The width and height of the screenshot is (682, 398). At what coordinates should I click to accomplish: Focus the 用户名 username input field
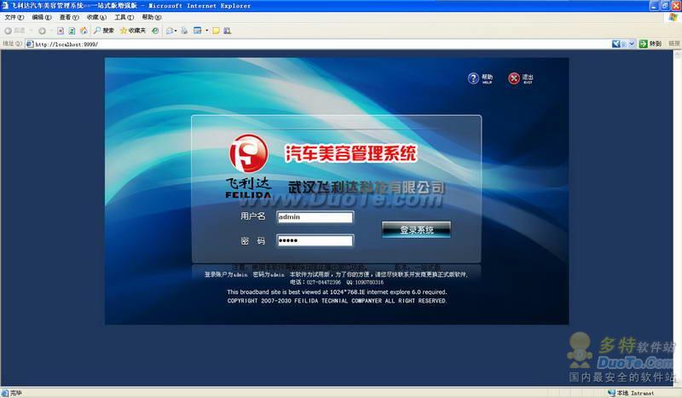pyautogui.click(x=315, y=217)
